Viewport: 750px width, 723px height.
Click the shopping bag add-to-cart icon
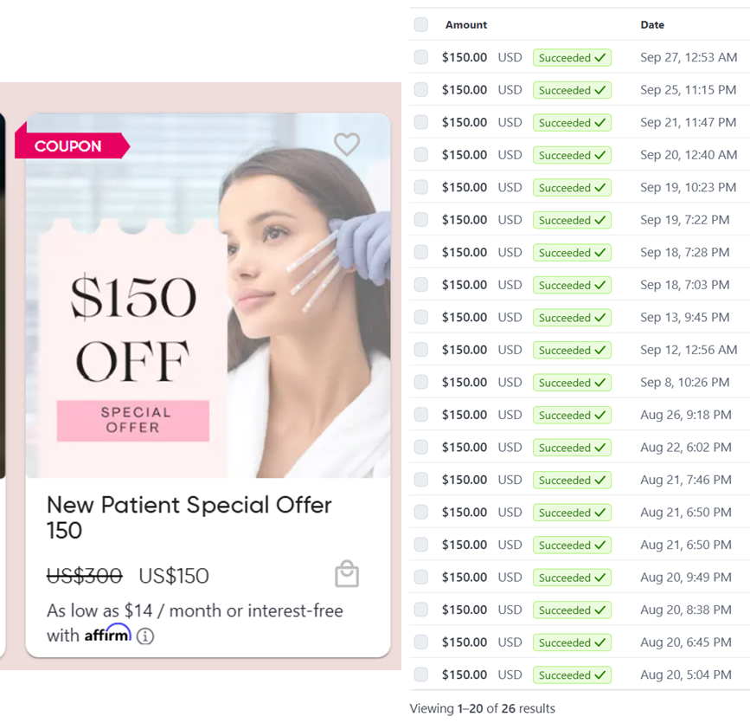pyautogui.click(x=347, y=573)
